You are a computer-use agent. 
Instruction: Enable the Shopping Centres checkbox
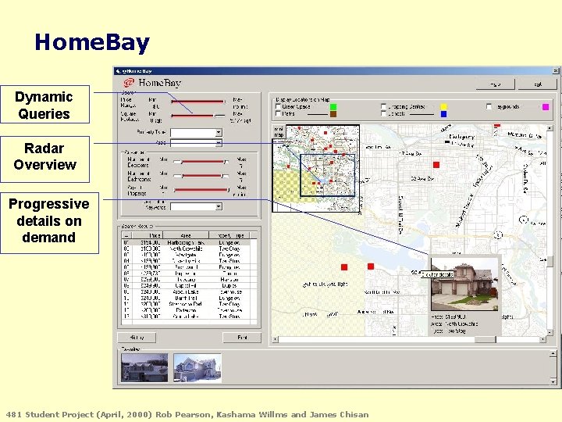383,106
